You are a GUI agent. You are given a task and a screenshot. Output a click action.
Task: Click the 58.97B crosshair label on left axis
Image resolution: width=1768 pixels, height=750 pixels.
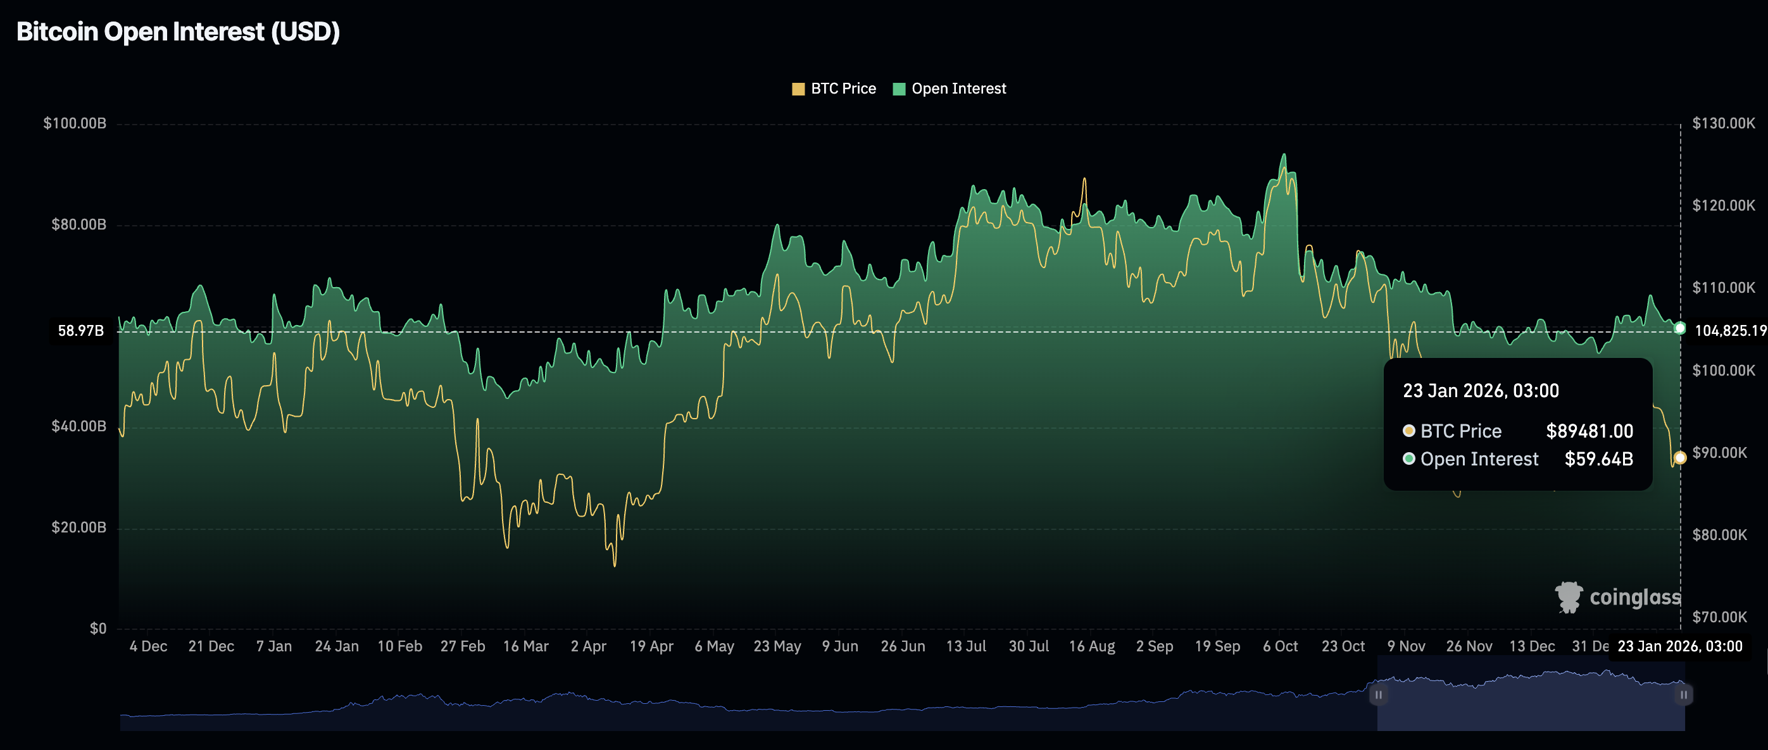point(81,331)
